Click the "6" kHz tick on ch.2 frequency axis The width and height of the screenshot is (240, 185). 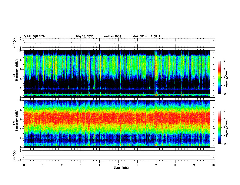point(21,119)
